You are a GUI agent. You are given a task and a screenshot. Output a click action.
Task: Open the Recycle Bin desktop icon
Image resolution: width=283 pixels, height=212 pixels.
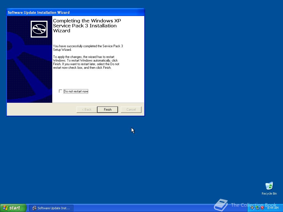(x=269, y=188)
